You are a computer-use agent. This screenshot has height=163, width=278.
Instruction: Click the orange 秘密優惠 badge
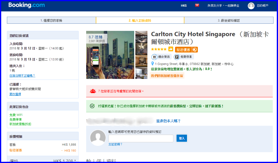[x=186, y=50]
